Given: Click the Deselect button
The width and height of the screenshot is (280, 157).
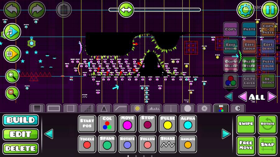Looking at the screenshot, I should tap(268, 81).
